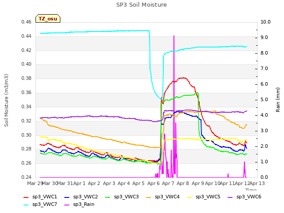Image resolution: width=284 pixels, height=213 pixels.
Task: Click the Apr 2 date tick label
Action: point(94,183)
